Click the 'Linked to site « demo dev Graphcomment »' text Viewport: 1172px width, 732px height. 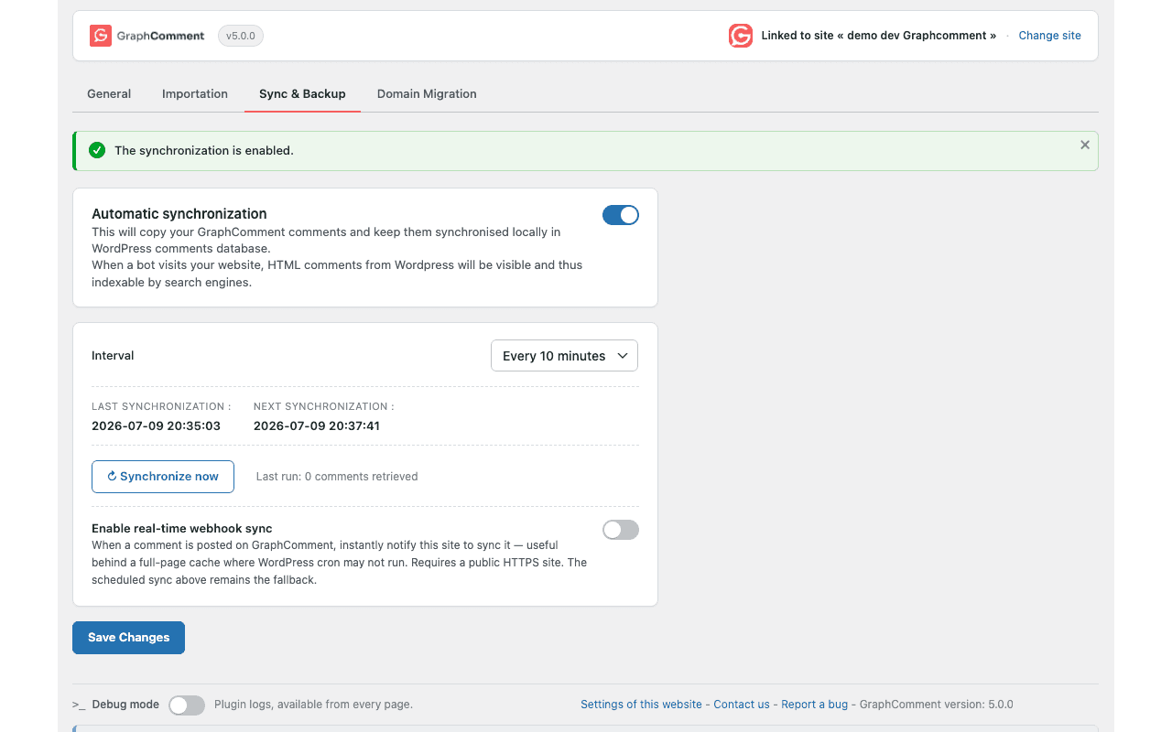click(x=879, y=36)
